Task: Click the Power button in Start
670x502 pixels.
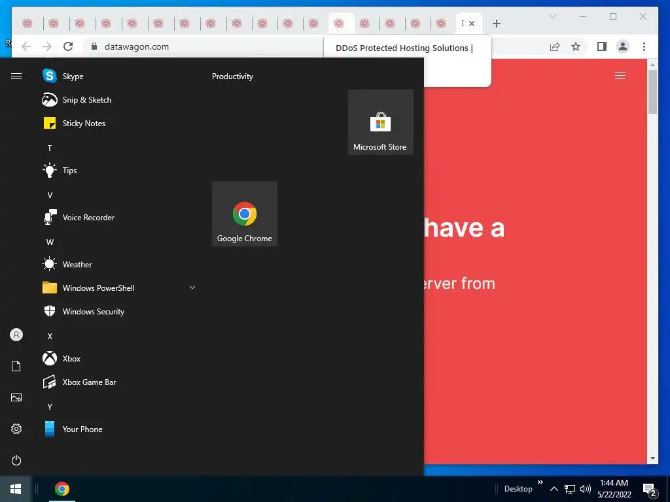Action: tap(16, 460)
